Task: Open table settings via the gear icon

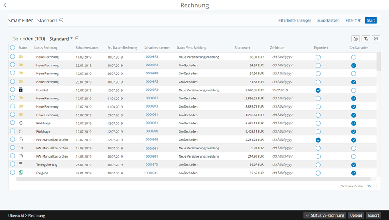Action: [376, 39]
